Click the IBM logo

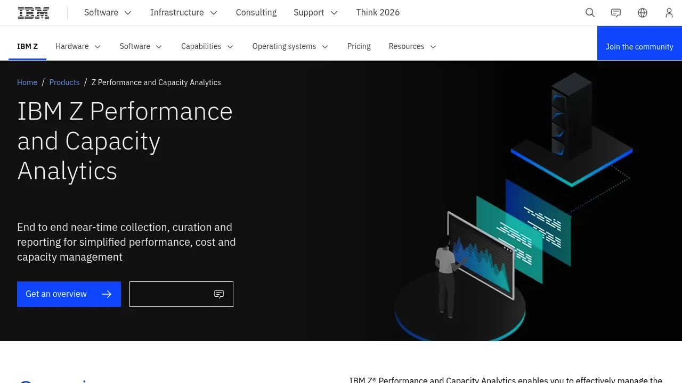(x=34, y=13)
